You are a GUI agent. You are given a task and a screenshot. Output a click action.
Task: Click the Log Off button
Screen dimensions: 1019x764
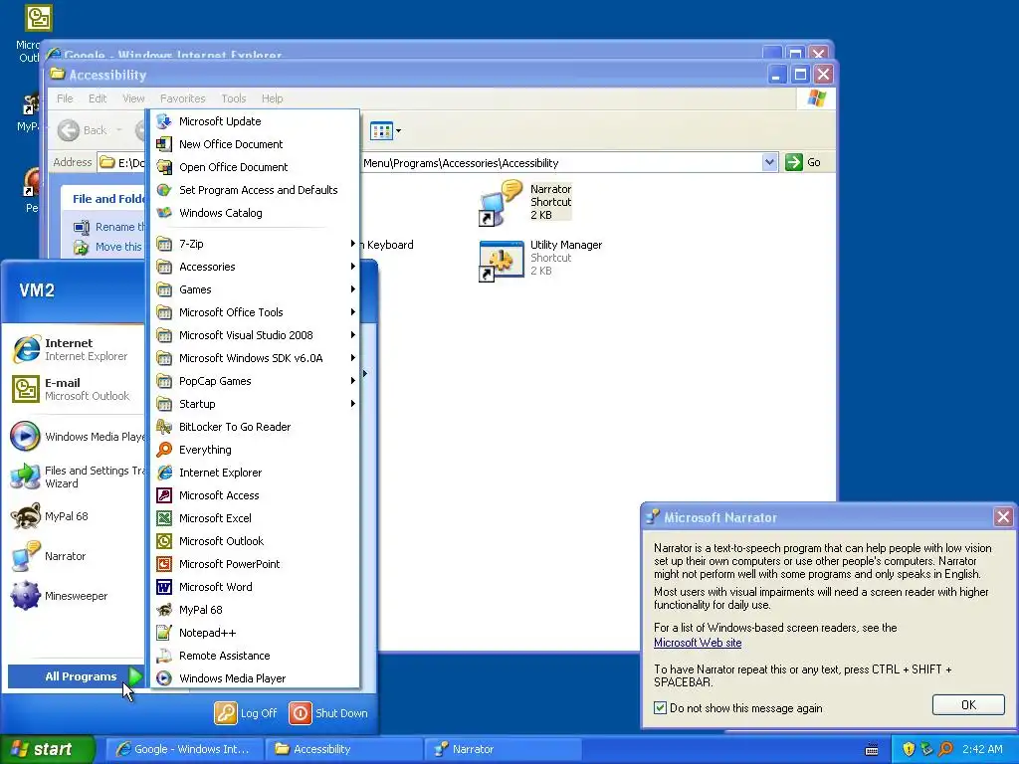[246, 713]
